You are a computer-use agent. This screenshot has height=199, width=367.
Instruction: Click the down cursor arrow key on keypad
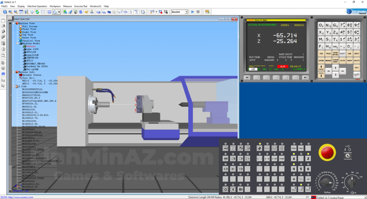tap(335, 74)
